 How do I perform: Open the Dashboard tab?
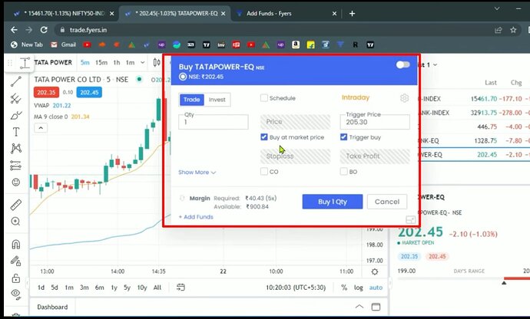click(x=52, y=307)
